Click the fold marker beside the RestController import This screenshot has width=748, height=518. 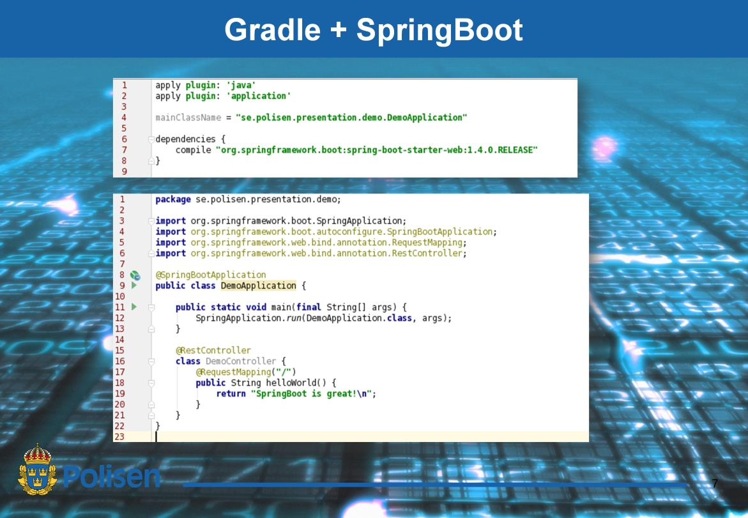151,254
